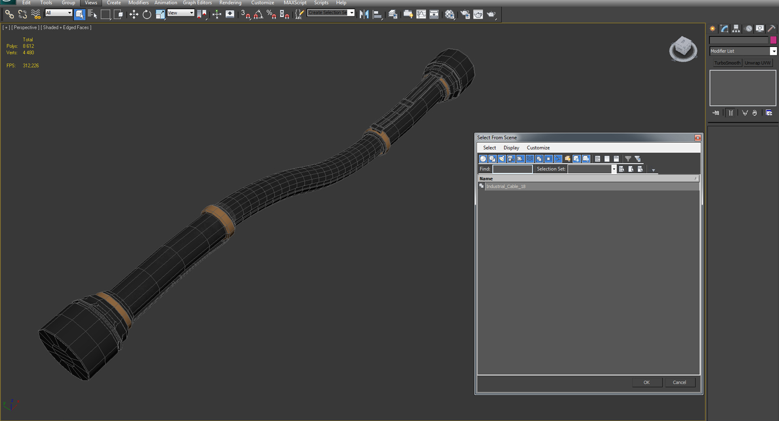Toggle Display Lights filter in dialog
The height and width of the screenshot is (421, 779).
pos(502,159)
